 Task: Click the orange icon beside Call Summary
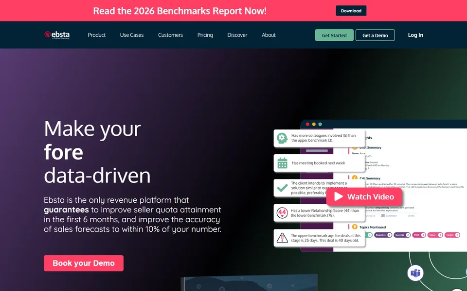(355, 178)
